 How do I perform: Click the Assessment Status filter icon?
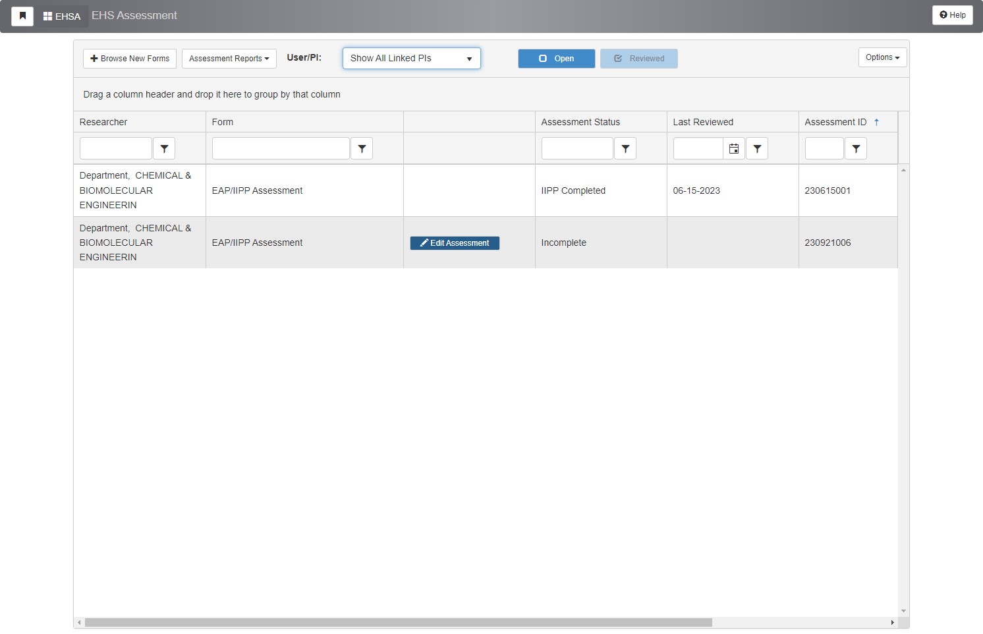[625, 149]
